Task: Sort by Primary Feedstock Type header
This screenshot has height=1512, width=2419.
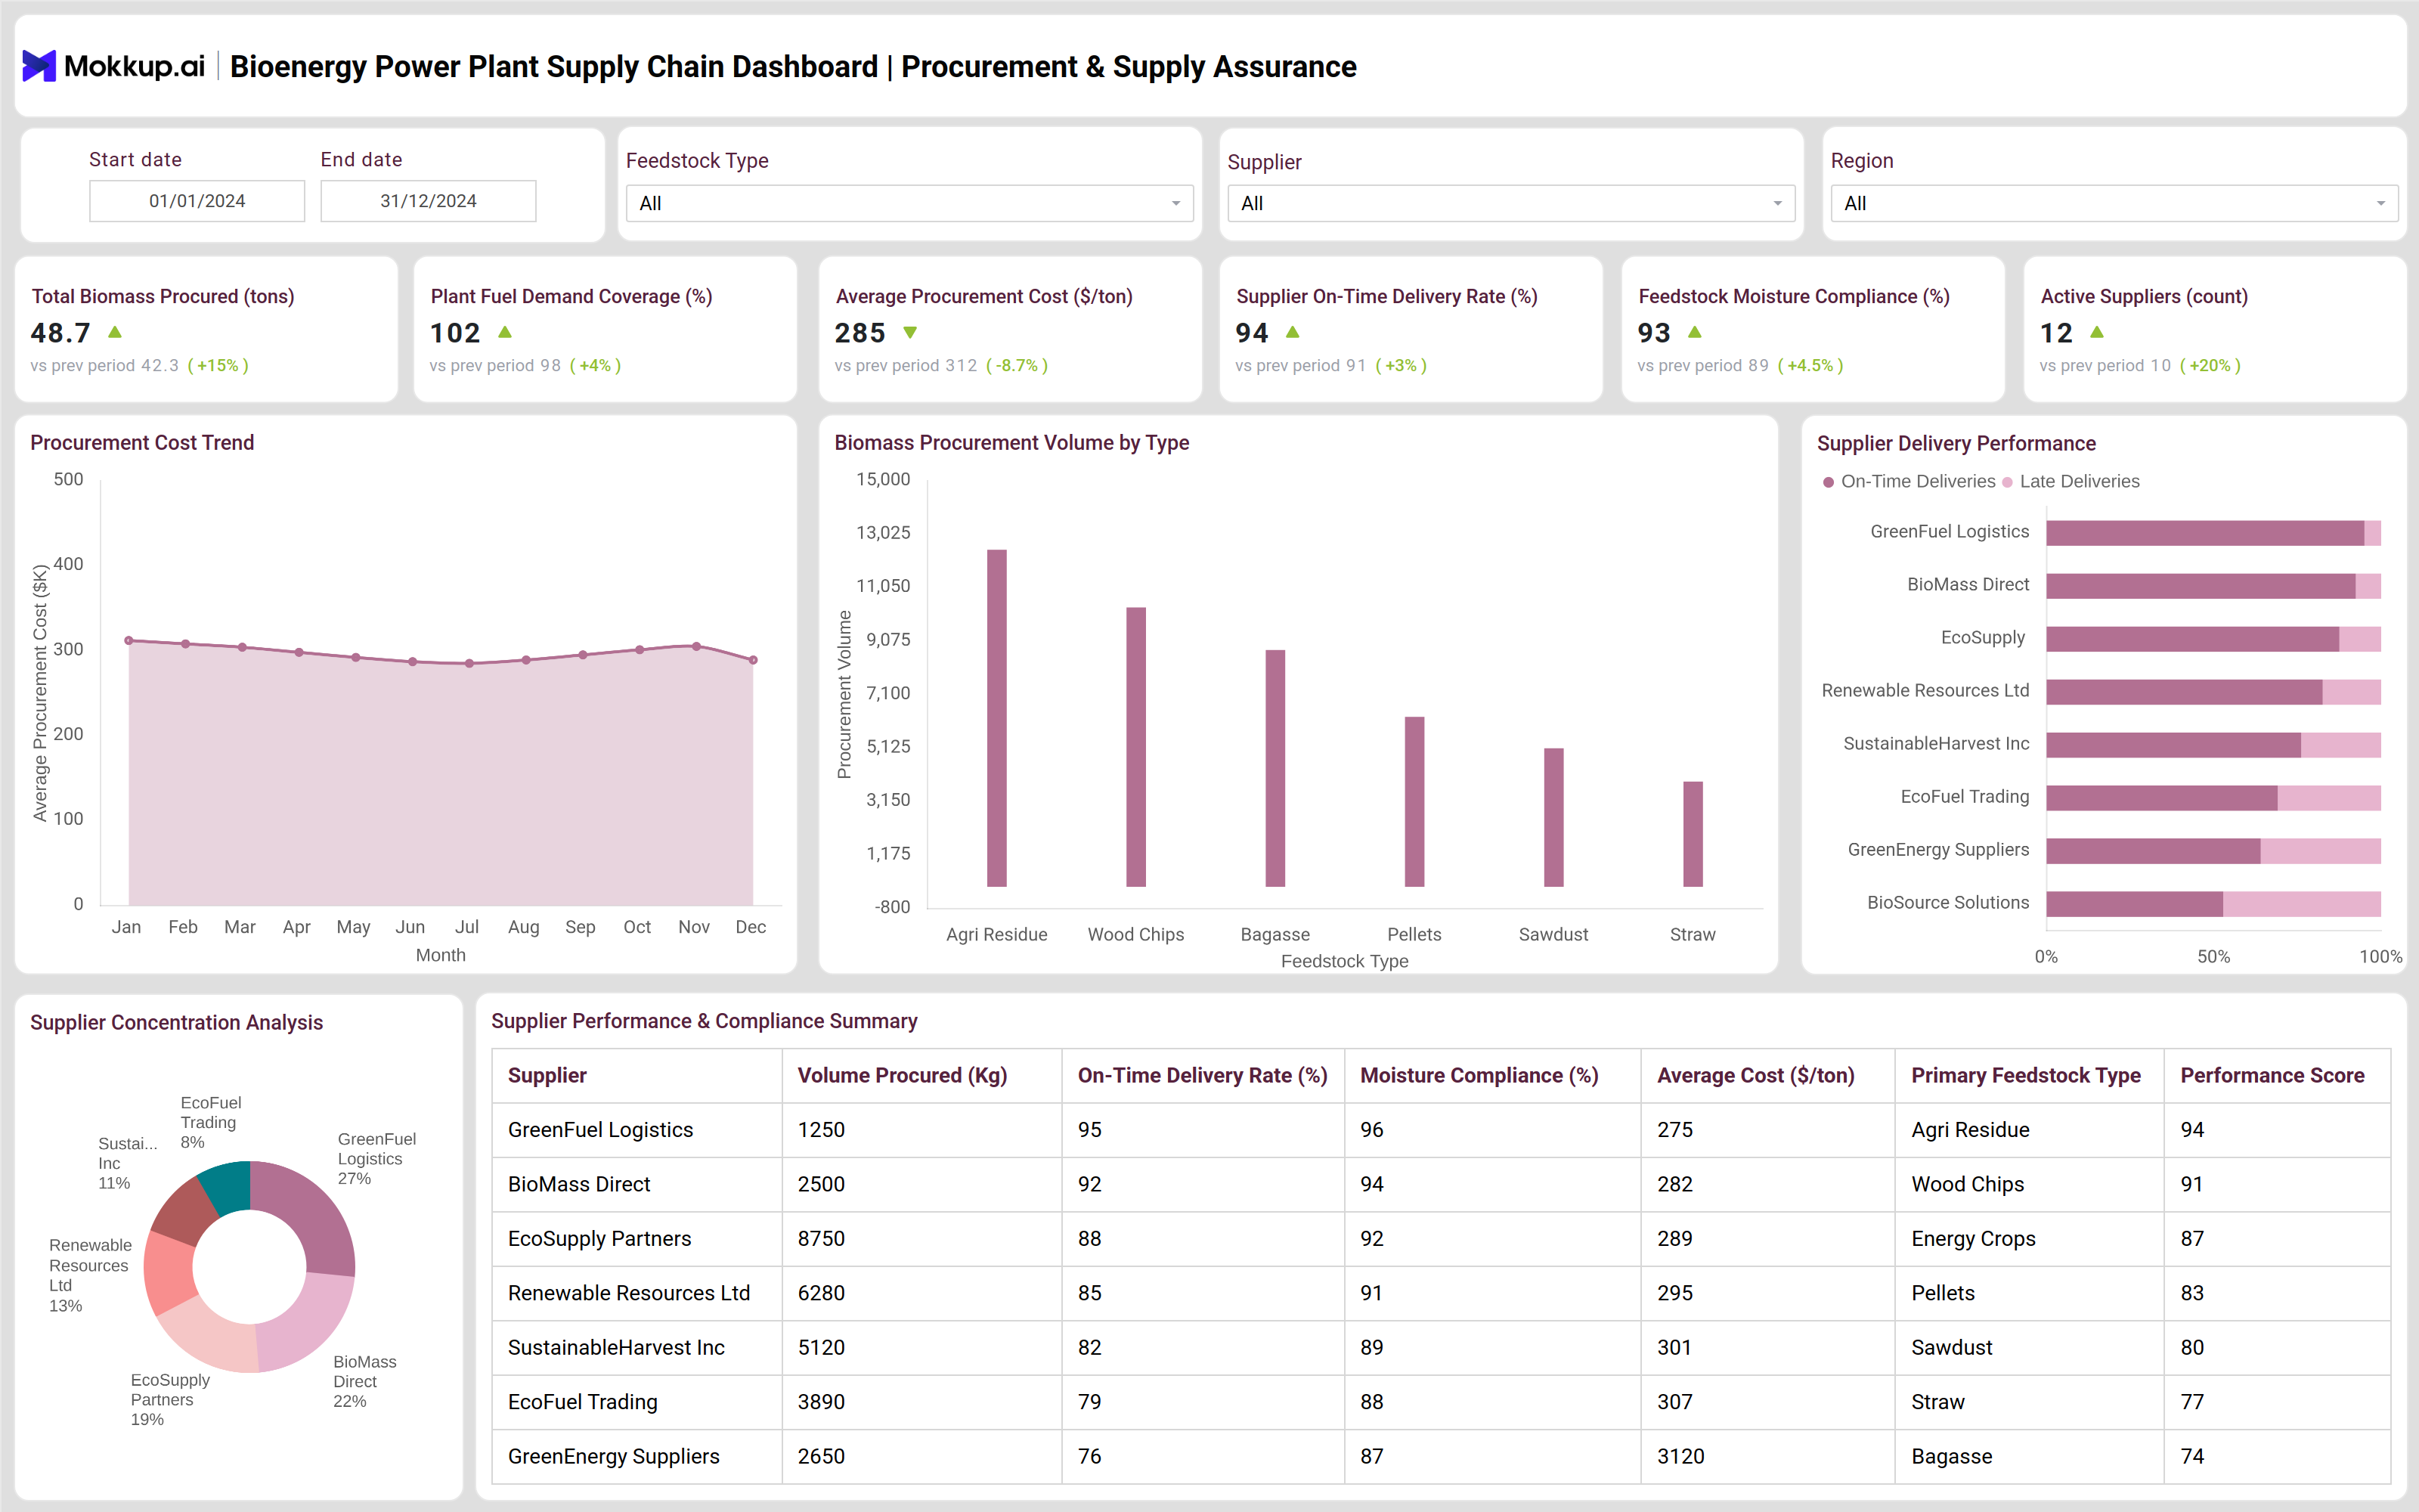Action: [2025, 1075]
